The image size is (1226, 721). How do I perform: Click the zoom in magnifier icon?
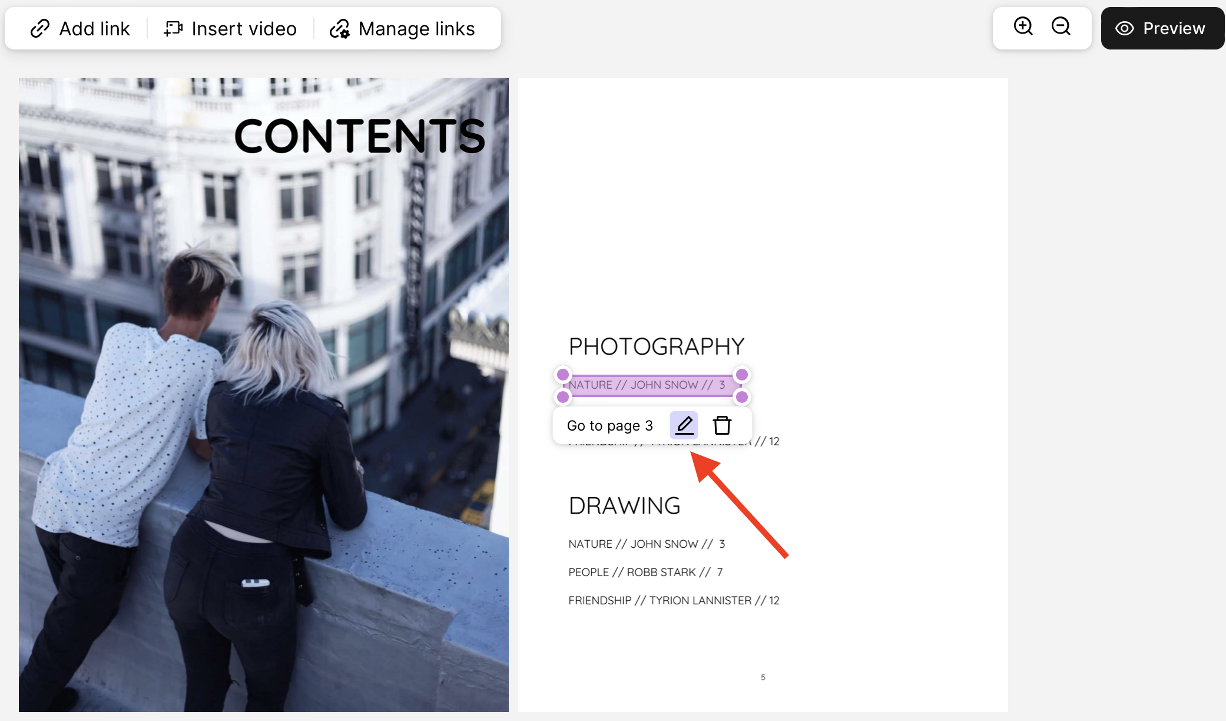pyautogui.click(x=1023, y=27)
